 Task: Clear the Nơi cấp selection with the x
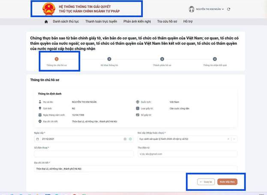[228, 139]
